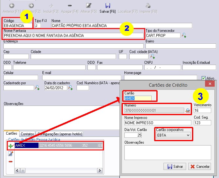The image size is (219, 178).
Task: Toggle the Ativo checkbox
Action: click(x=203, y=78)
